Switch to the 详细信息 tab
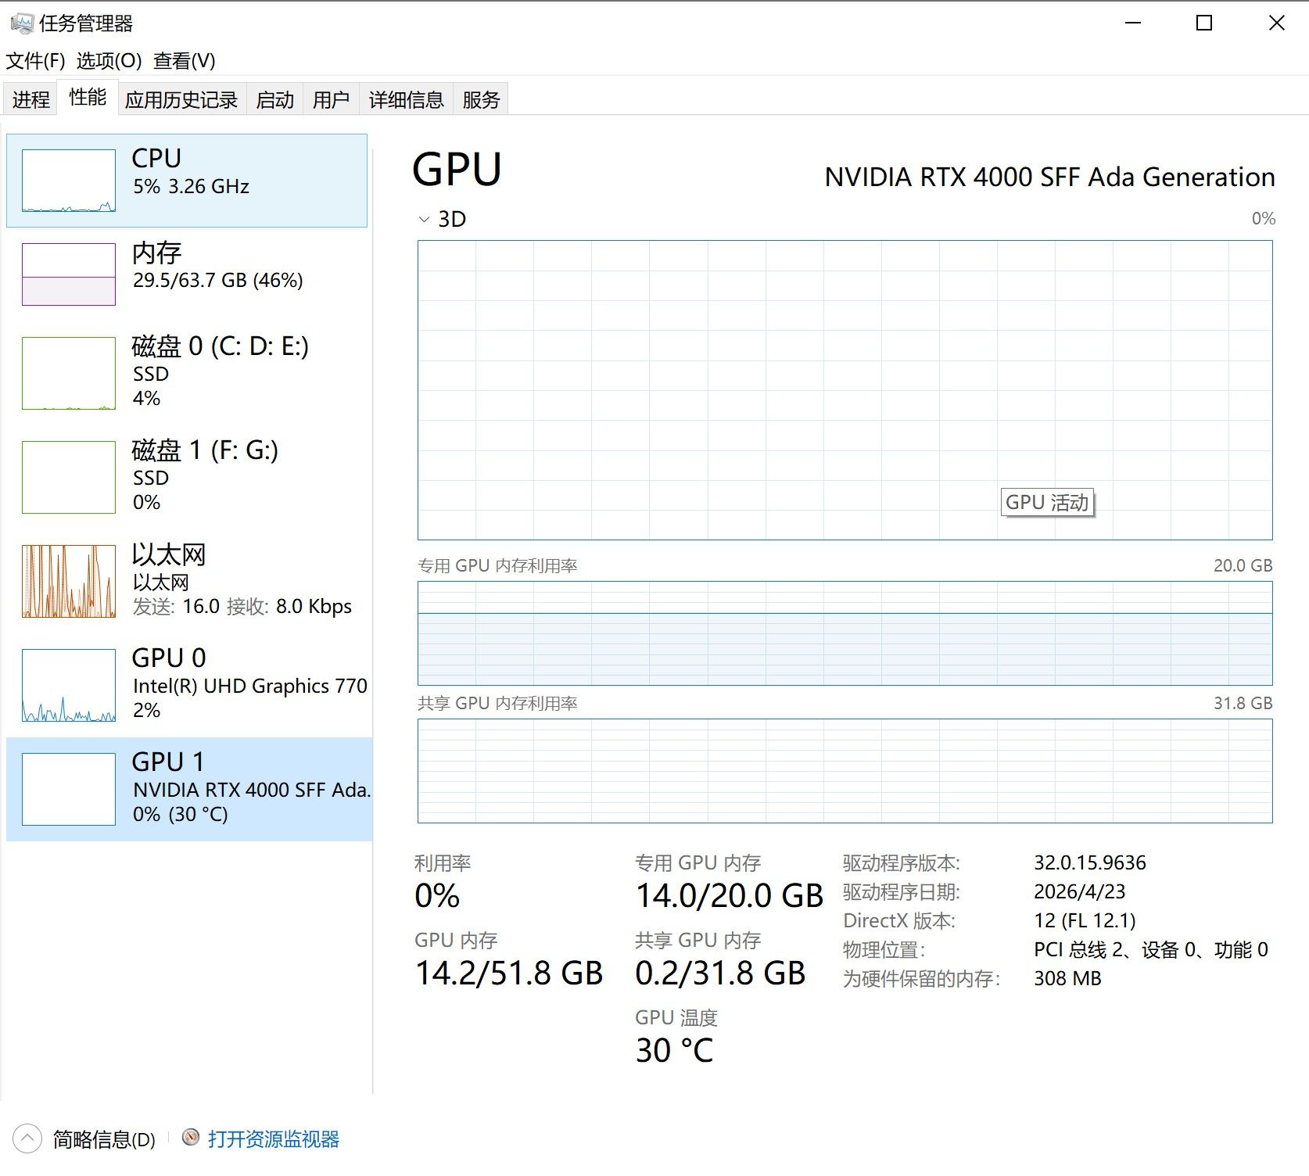The width and height of the screenshot is (1309, 1176). [x=407, y=99]
